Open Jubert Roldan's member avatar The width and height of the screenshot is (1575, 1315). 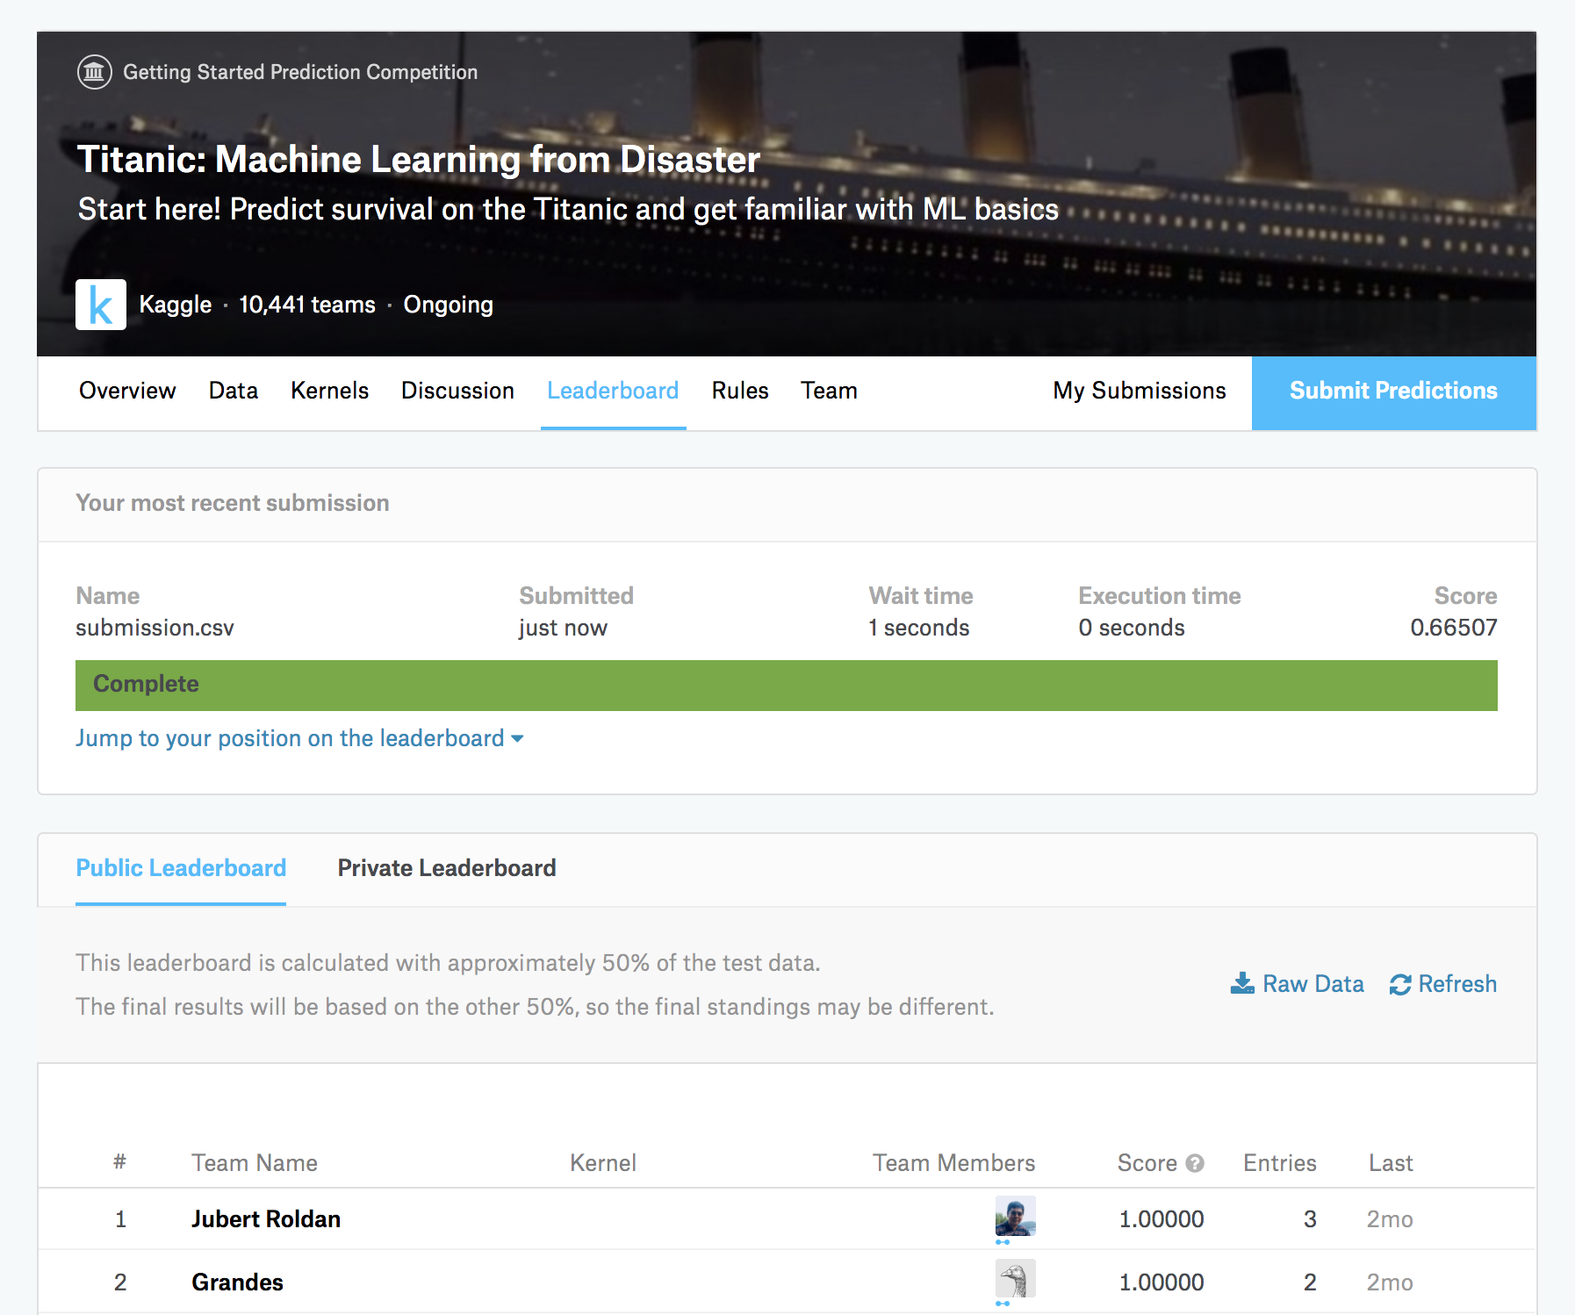(x=1016, y=1217)
